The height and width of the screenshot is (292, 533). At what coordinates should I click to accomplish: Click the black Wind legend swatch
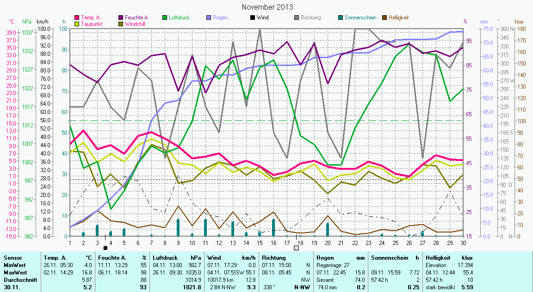point(253,18)
